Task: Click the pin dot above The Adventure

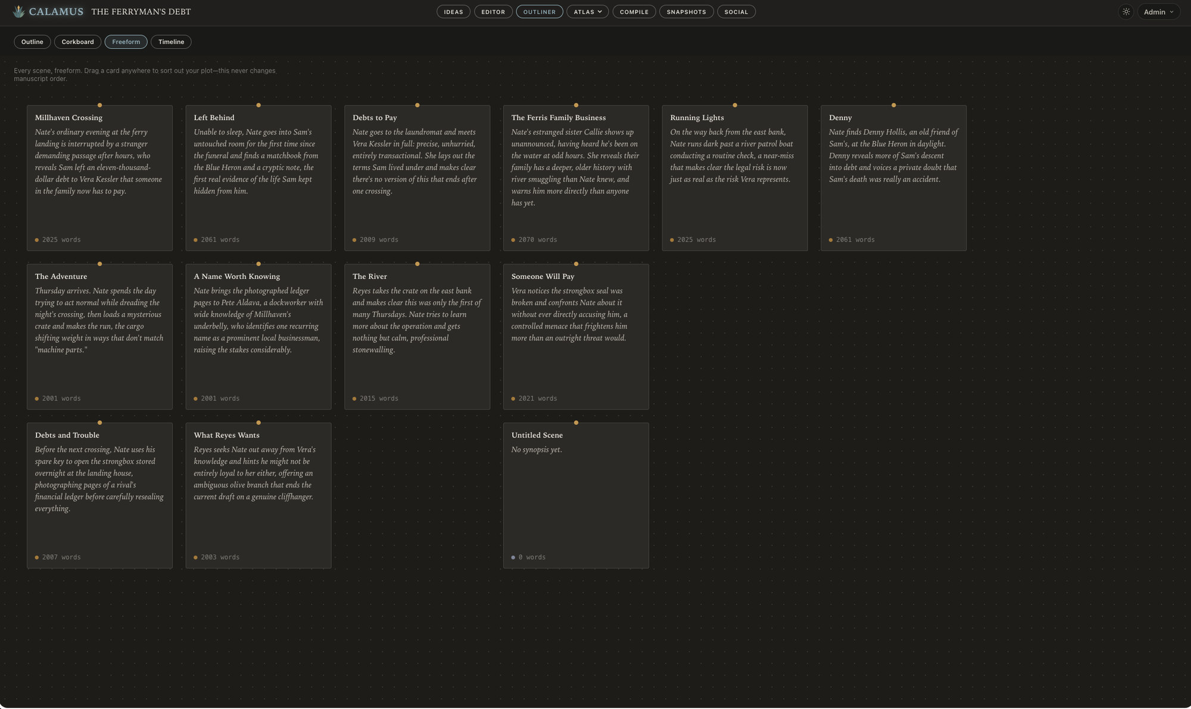Action: 99,264
